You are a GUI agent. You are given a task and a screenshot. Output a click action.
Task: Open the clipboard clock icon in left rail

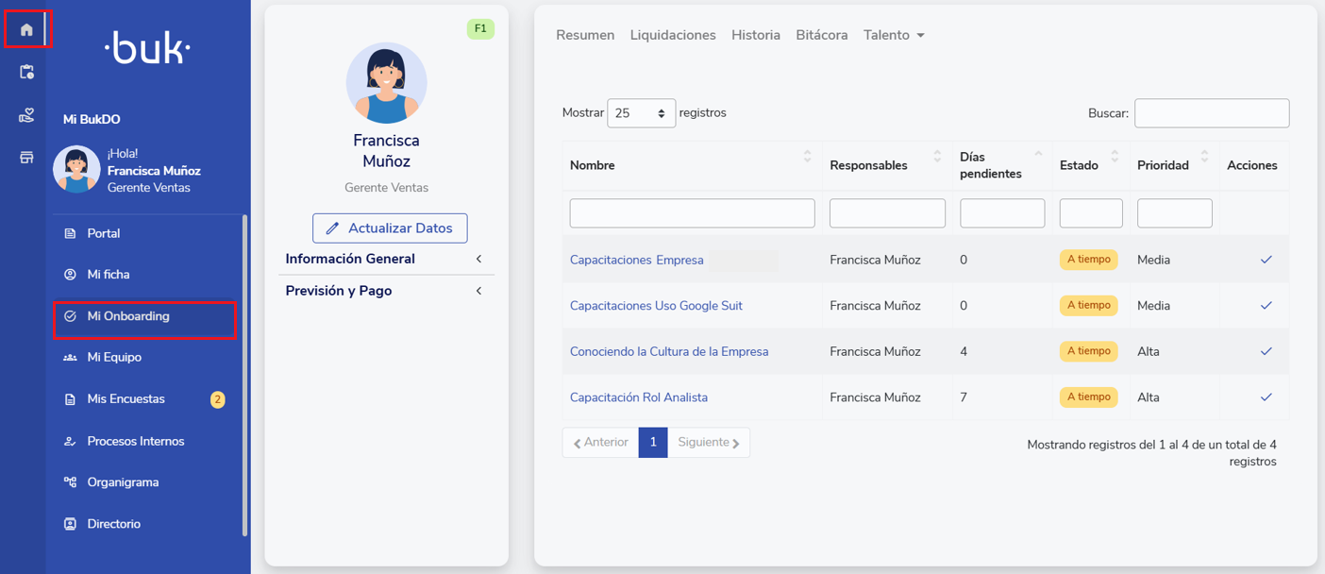[x=26, y=72]
